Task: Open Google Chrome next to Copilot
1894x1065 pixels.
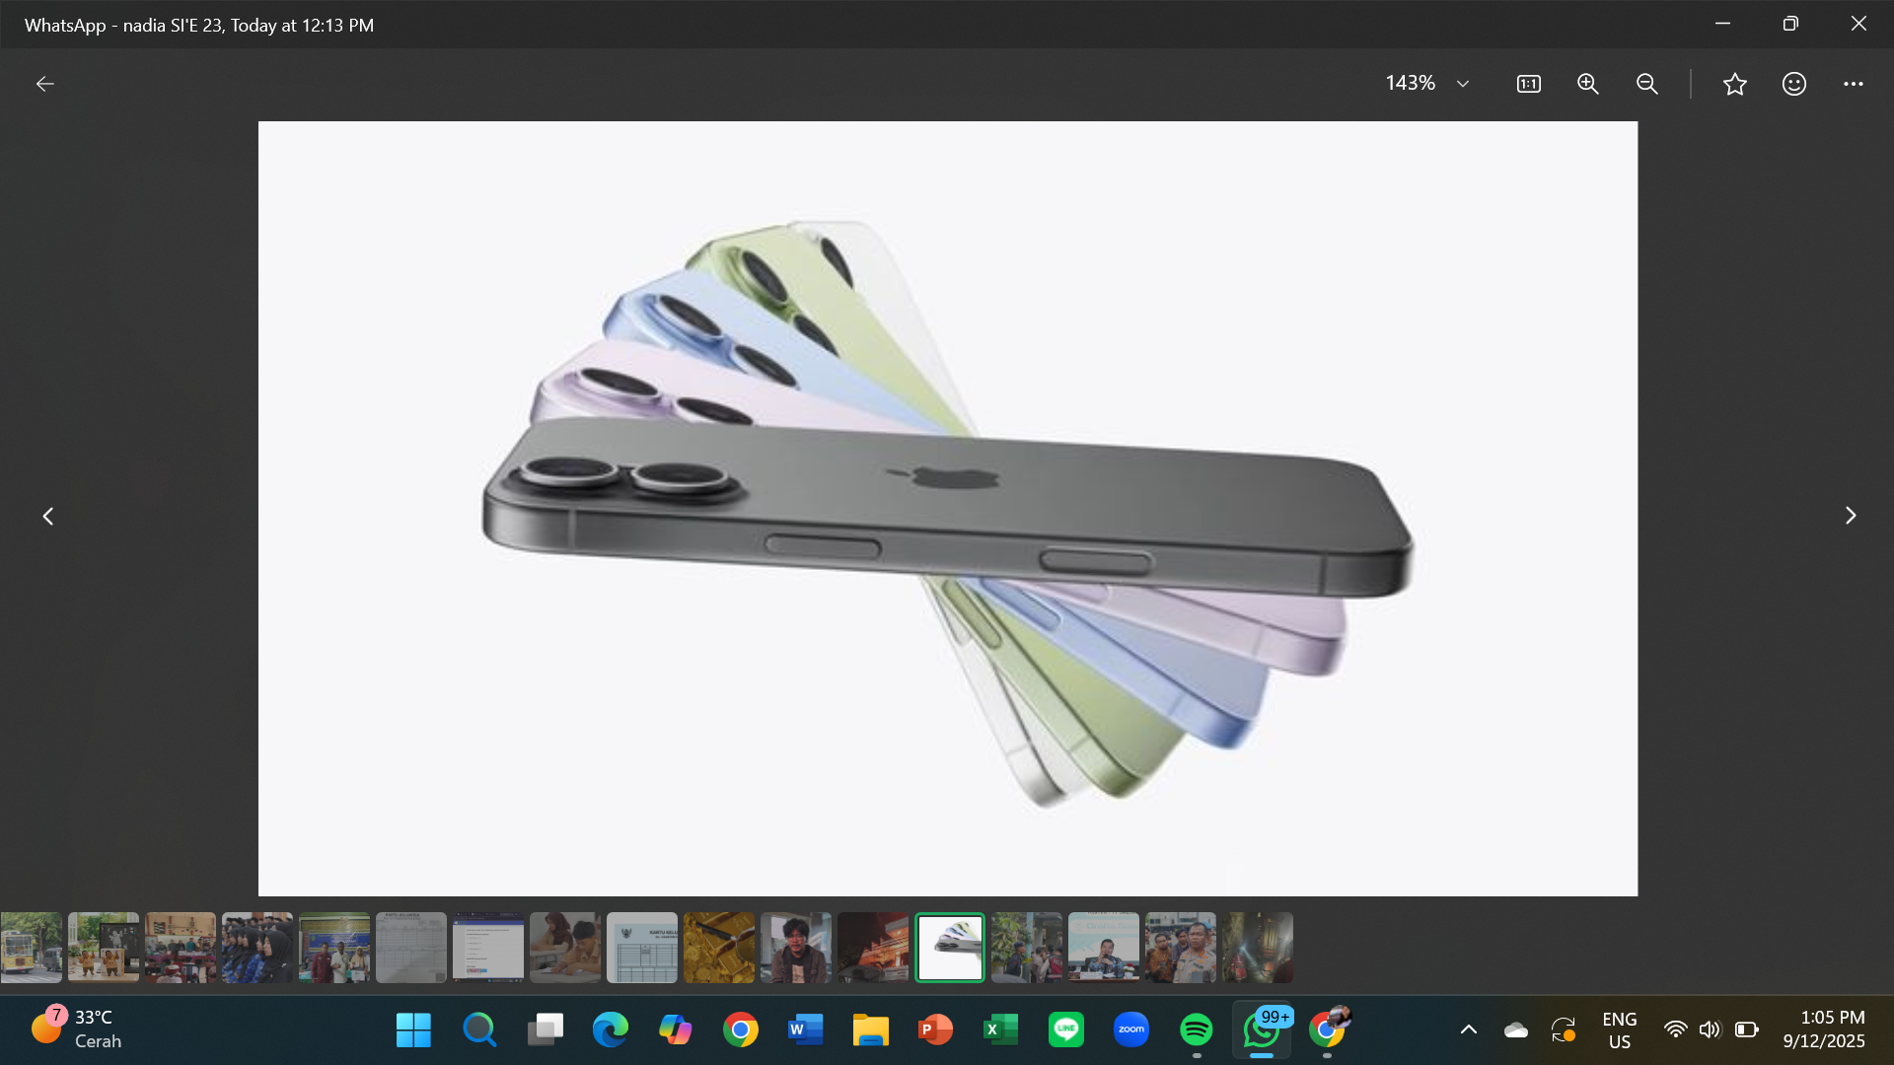Action: [740, 1030]
